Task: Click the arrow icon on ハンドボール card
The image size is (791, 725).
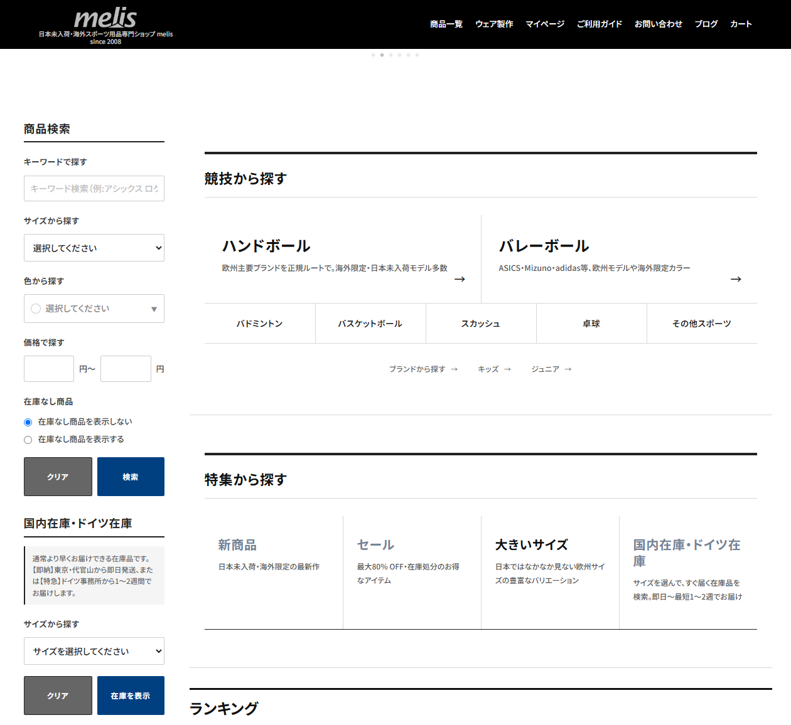Action: pos(460,279)
